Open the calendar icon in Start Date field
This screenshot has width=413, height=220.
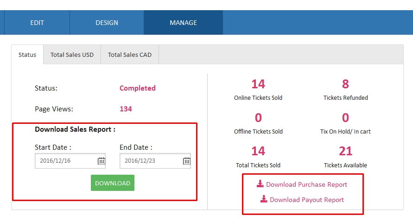point(102,161)
